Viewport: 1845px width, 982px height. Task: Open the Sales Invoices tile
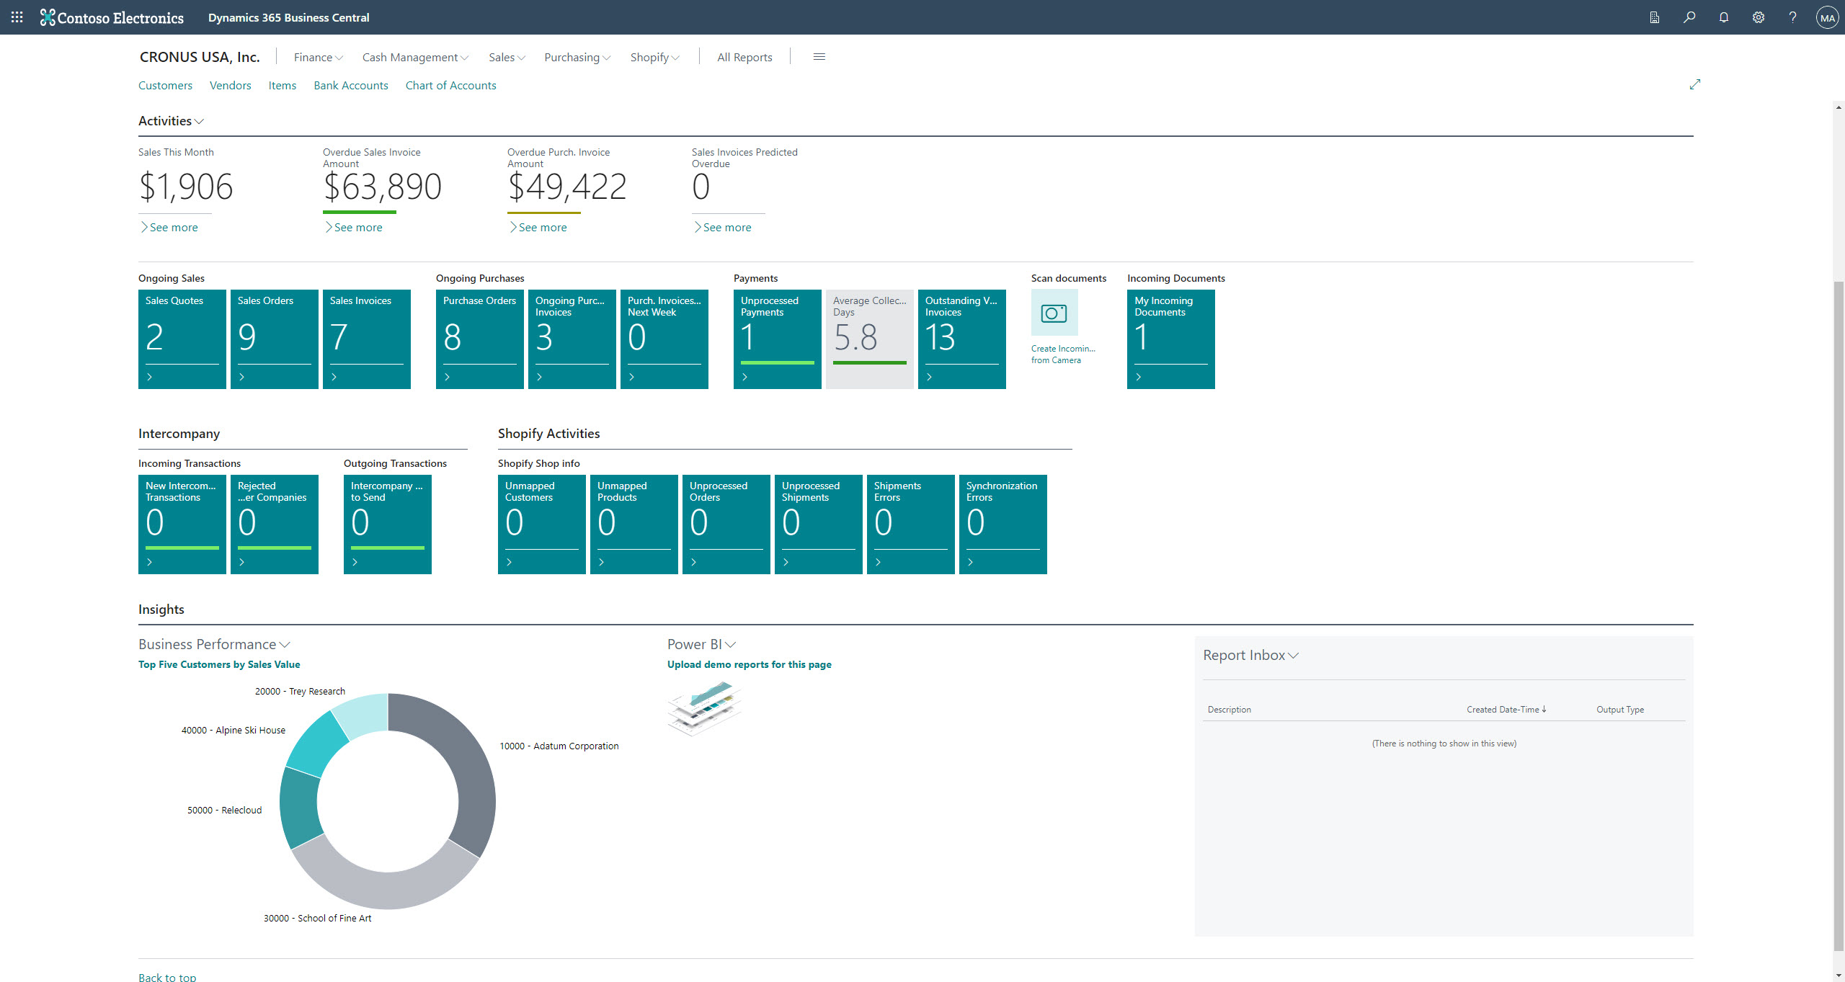367,339
